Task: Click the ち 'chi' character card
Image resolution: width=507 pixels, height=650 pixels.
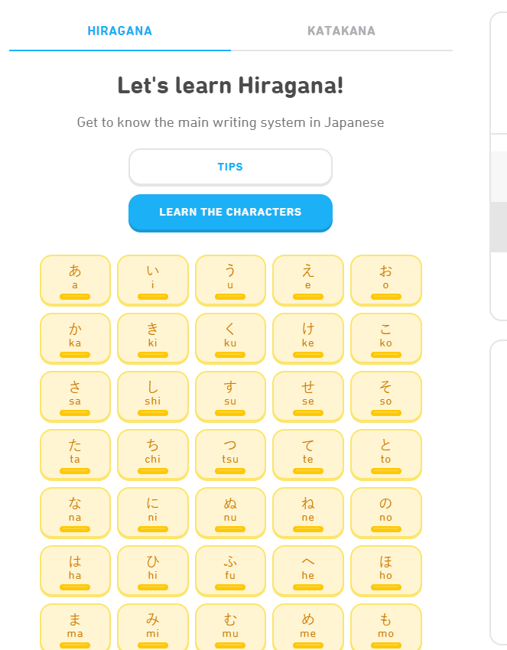Action: 153,455
